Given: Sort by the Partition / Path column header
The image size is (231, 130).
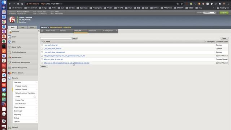Looking at the screenshot, I should click(x=222, y=42).
